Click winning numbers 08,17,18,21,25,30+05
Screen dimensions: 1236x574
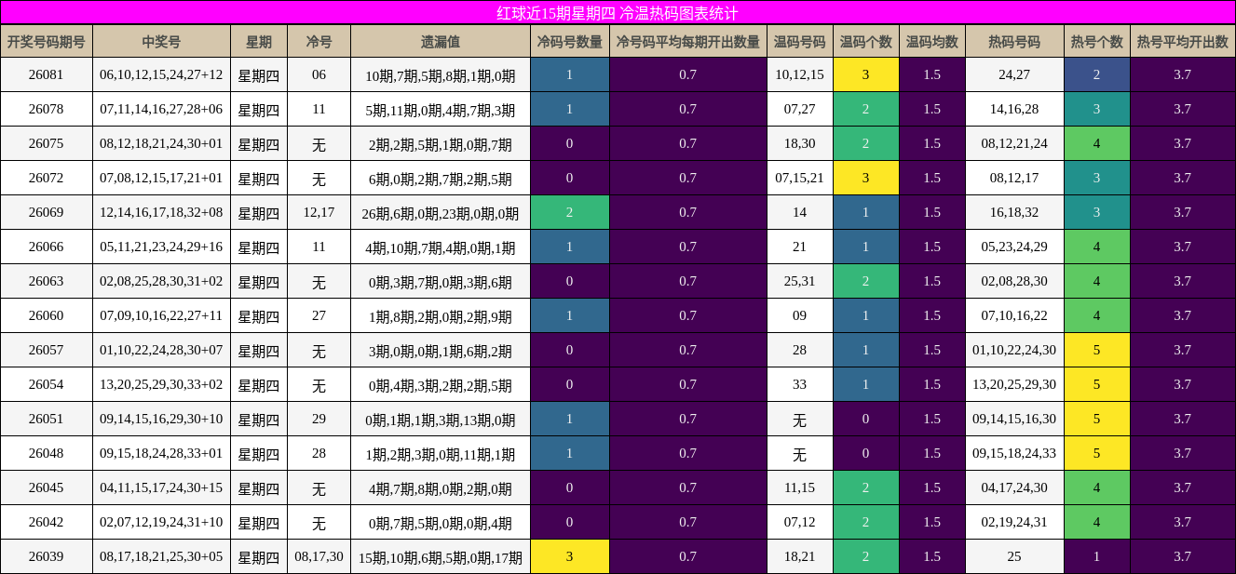point(162,556)
